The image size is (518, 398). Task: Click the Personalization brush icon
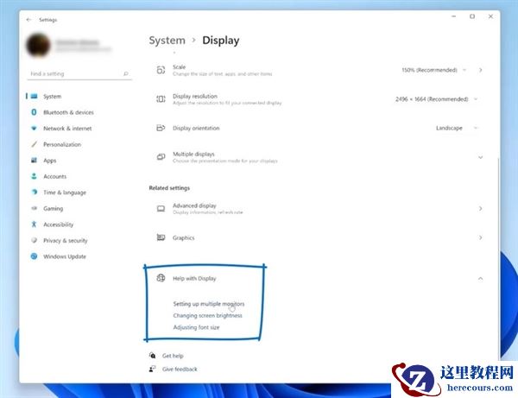(x=34, y=144)
